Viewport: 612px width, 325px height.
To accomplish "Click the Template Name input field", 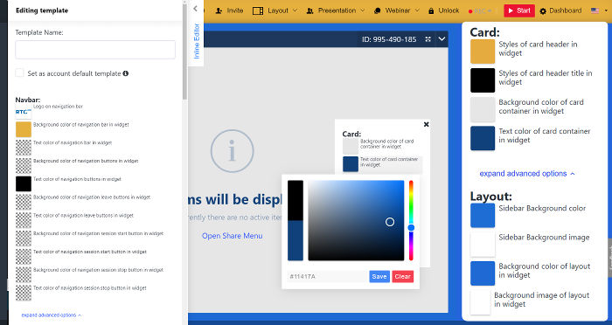I will pos(95,50).
